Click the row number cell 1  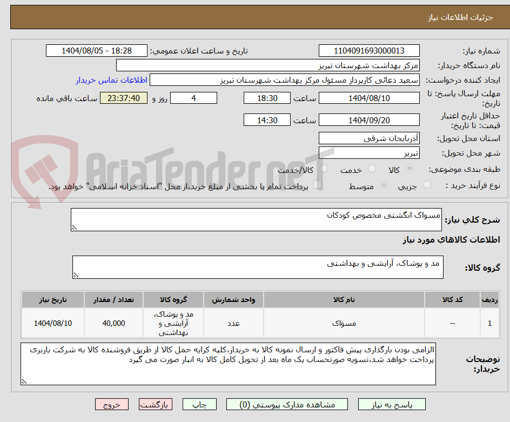click(490, 323)
